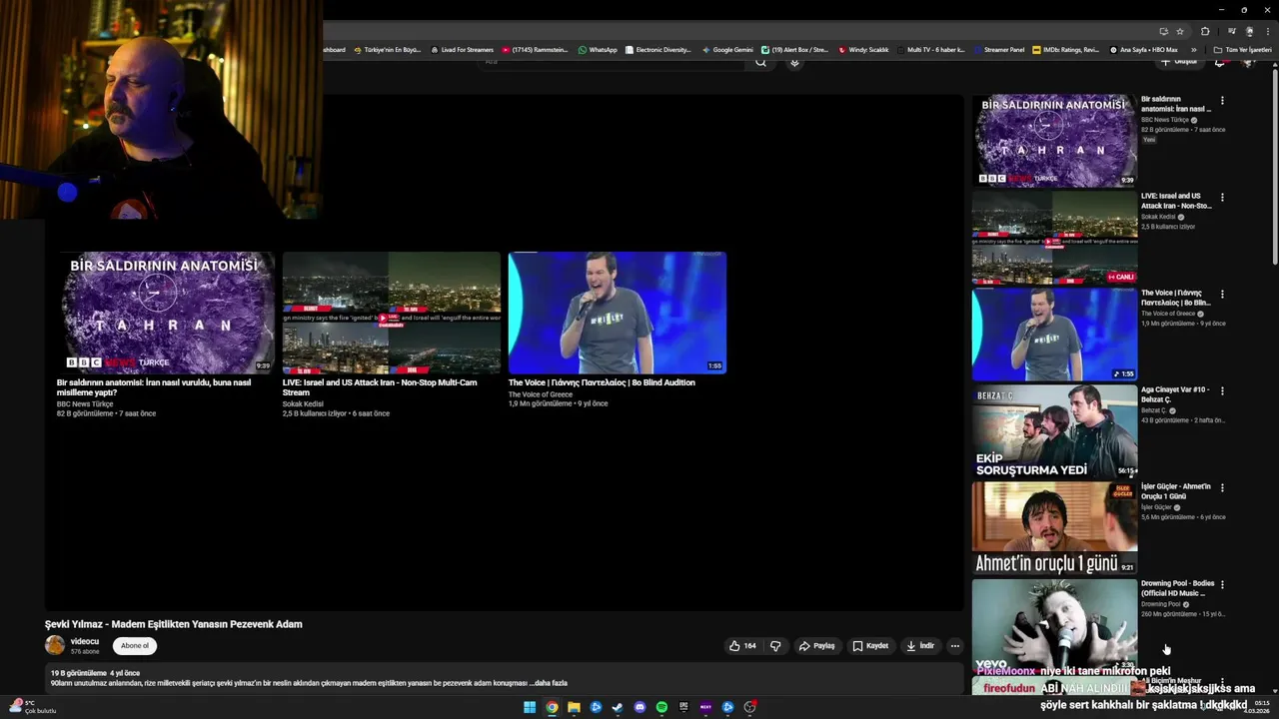
Task: Open options menu for The Voice sidebar video
Action: (x=1222, y=295)
